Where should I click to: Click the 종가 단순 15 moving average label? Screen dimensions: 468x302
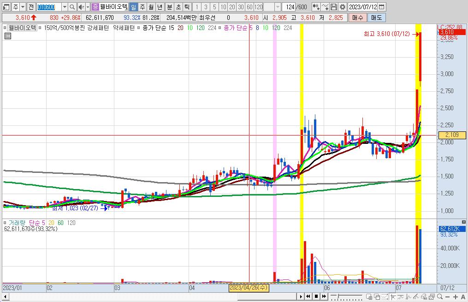pyautogui.click(x=158, y=28)
